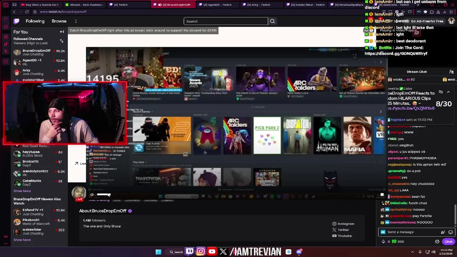Expand also-watch list with bottom Show More

pyautogui.click(x=22, y=240)
